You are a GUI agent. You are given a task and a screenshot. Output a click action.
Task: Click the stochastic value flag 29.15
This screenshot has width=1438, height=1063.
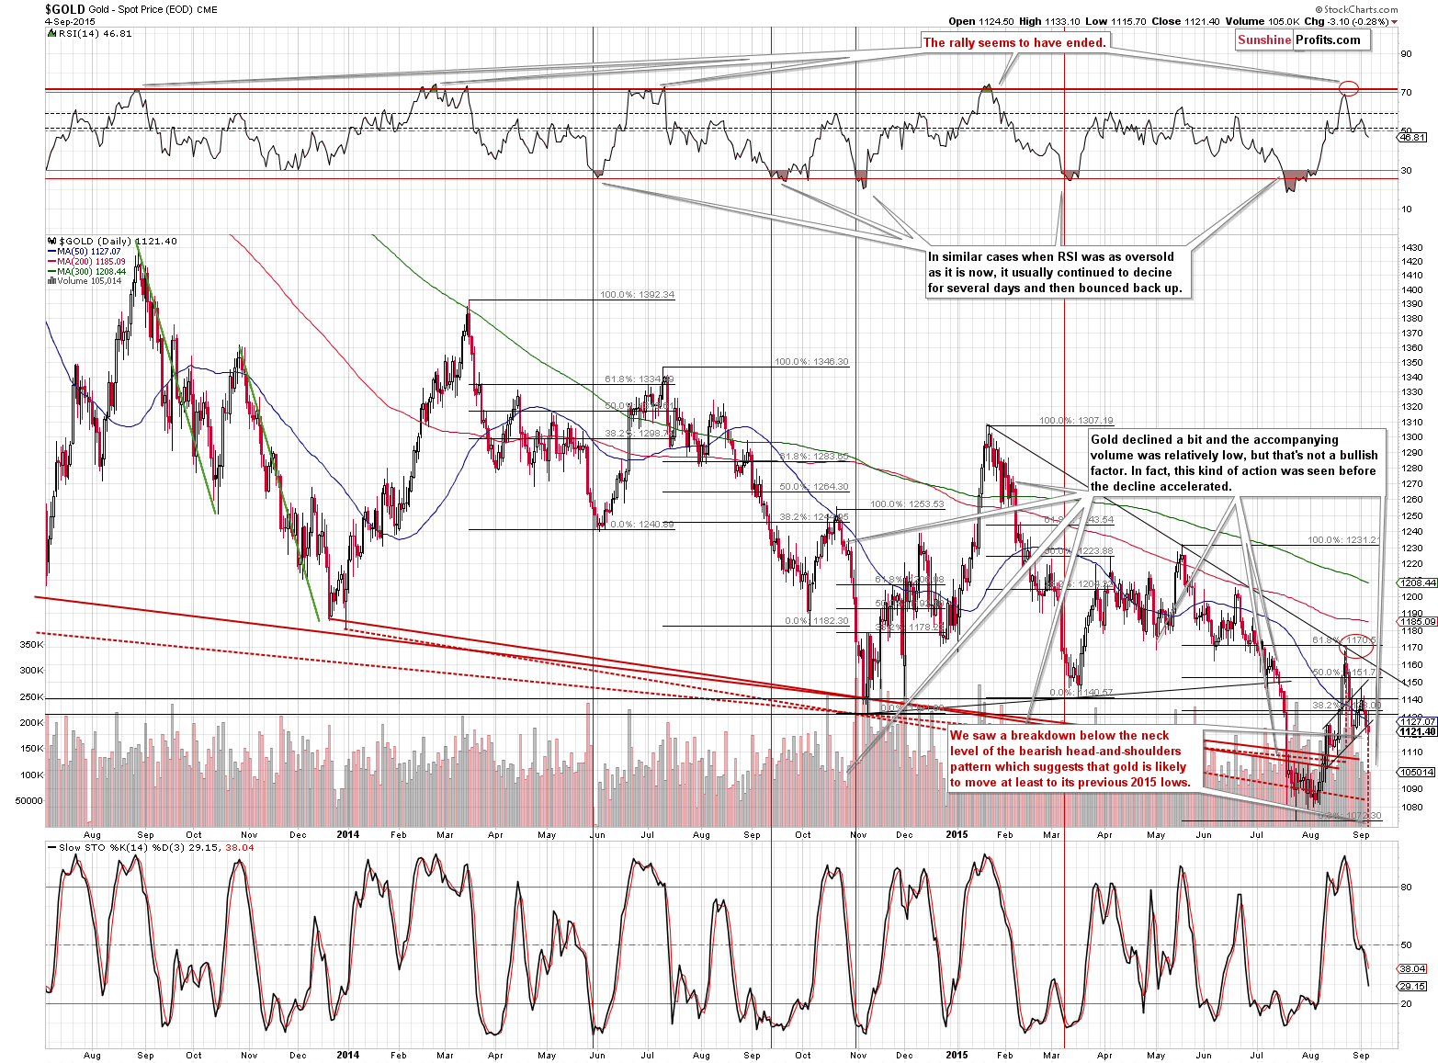1412,987
